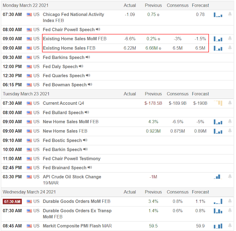Open Durable Goods Orders Ex Transp MoM FEB event
The height and width of the screenshot is (231, 236).
click(x=77, y=214)
